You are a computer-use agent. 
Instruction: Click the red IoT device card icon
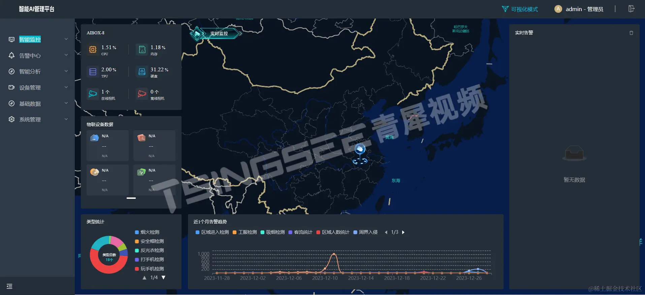coord(141,138)
